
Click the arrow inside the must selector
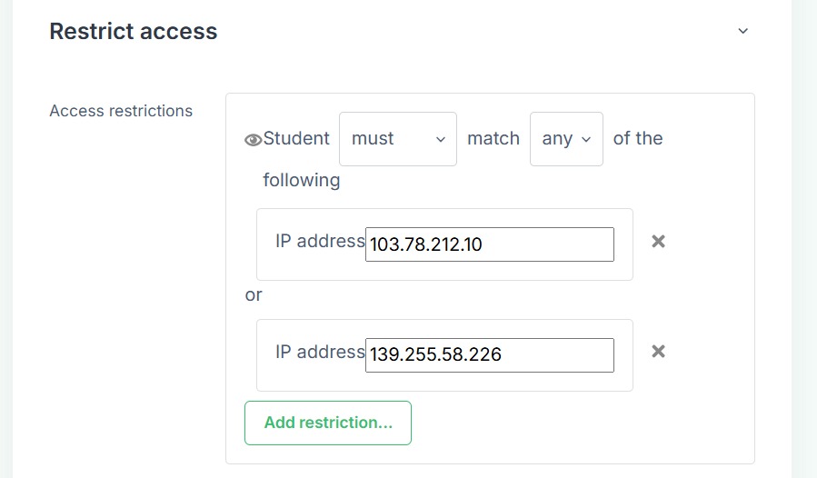coord(441,140)
